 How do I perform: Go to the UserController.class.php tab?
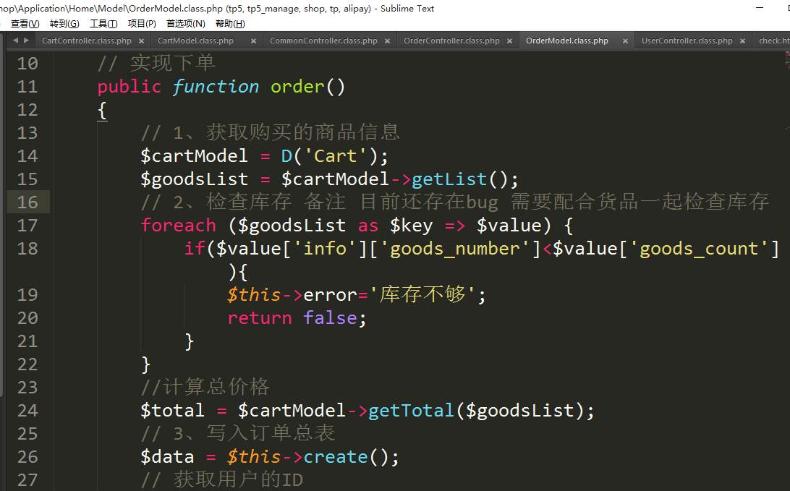click(687, 41)
